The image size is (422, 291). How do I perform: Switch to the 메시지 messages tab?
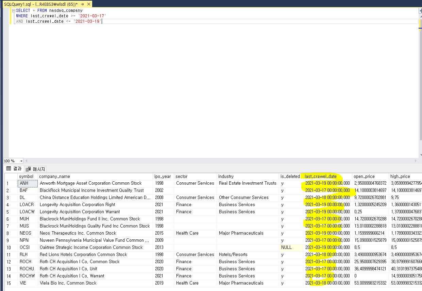pyautogui.click(x=35, y=169)
